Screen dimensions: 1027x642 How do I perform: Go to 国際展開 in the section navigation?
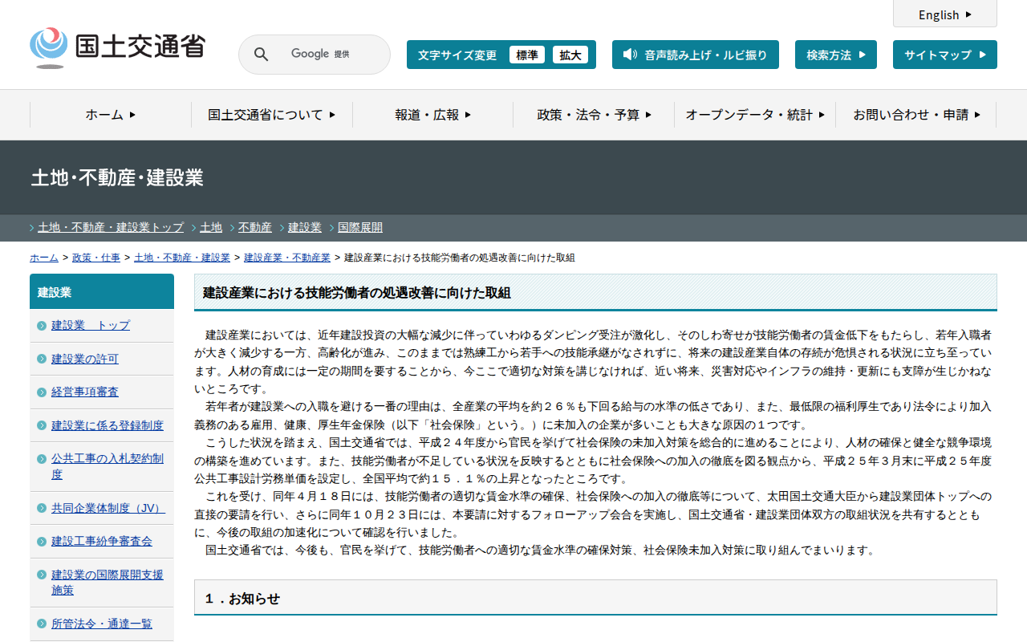tap(360, 228)
